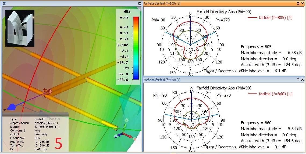Click 'Main lobe direction = 0.0 deg.' in upper plot
Image resolution: width=306 pixels, height=154 pixels.
tap(269, 59)
